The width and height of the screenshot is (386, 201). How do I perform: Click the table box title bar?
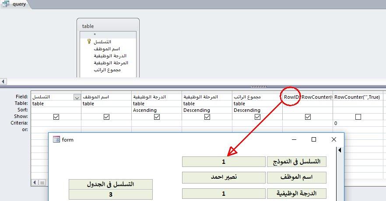[x=108, y=26]
